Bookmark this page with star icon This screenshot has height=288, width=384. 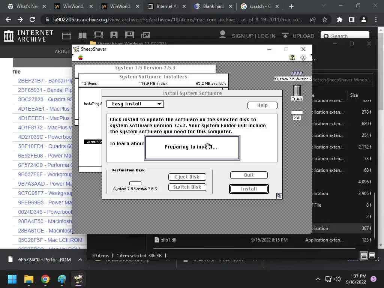325,19
